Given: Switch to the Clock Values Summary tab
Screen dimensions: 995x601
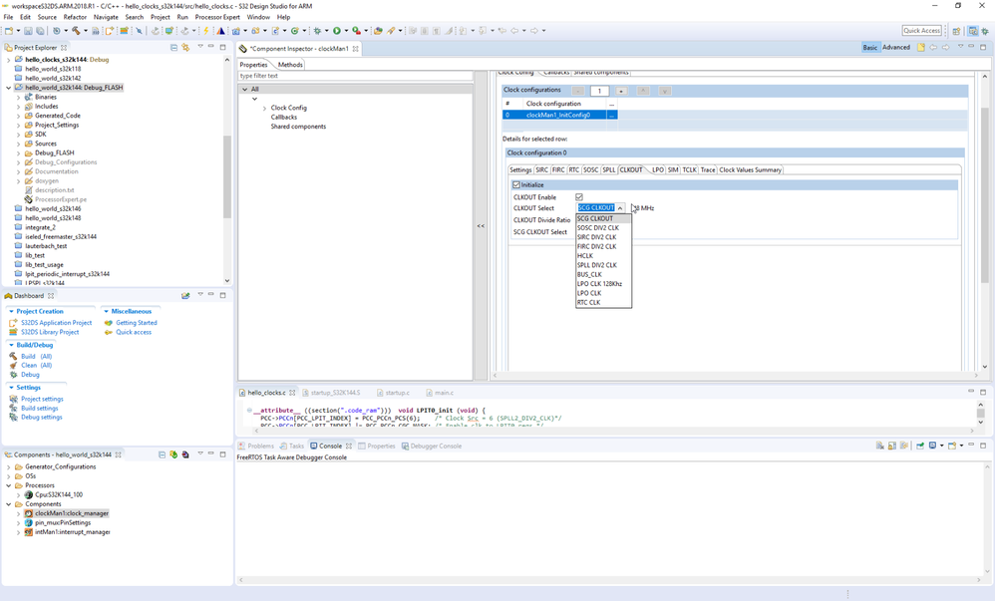Looking at the screenshot, I should point(750,170).
